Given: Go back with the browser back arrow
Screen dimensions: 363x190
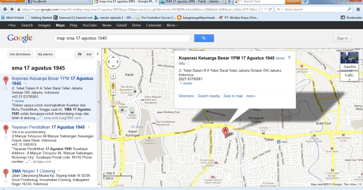Looking at the screenshot, I should coord(5,10).
